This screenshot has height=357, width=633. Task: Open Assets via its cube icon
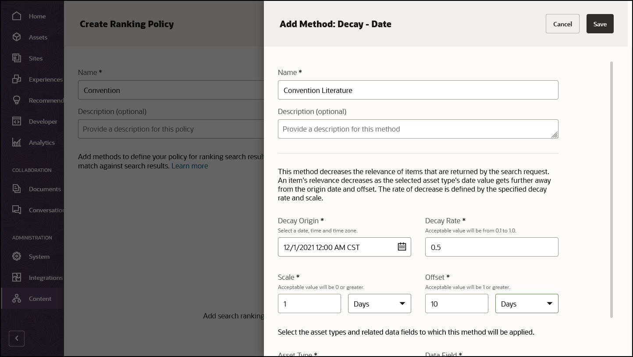coord(17,37)
